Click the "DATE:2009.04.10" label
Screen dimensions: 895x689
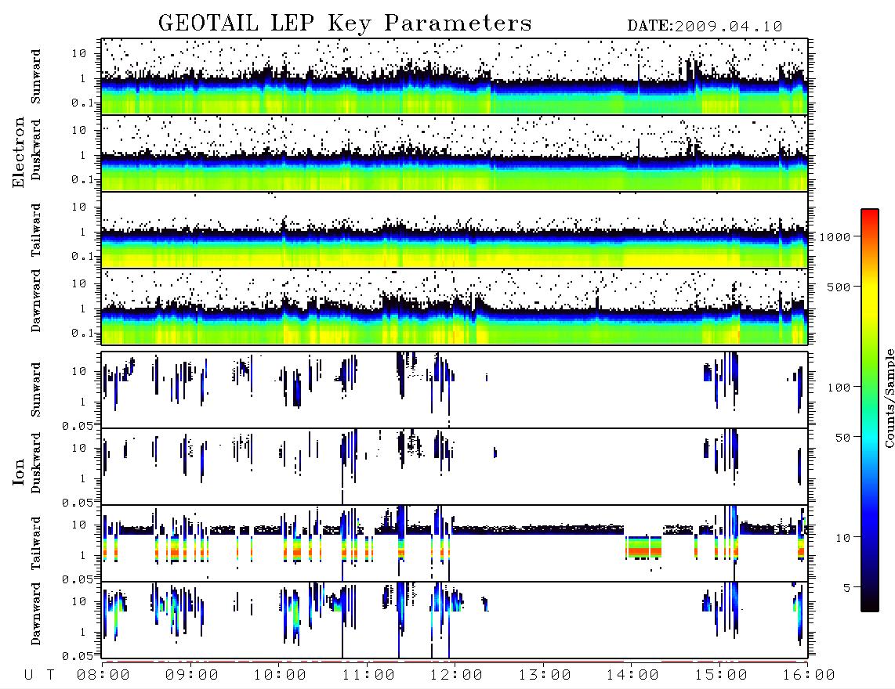(705, 27)
